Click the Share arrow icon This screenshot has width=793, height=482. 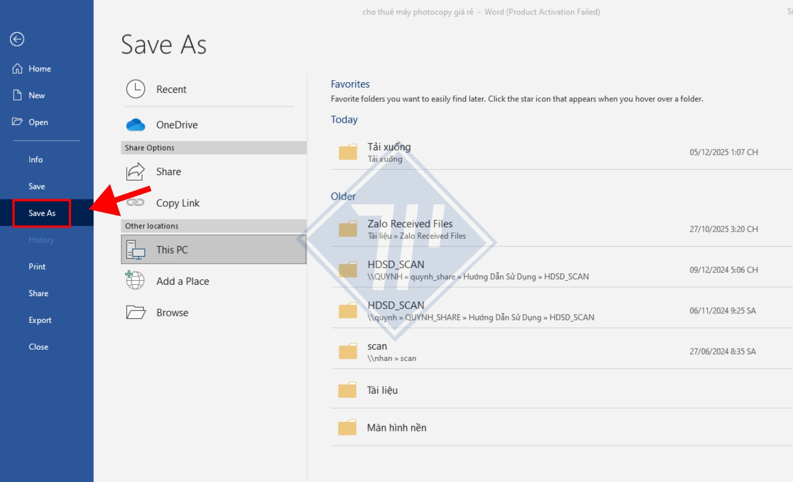tap(135, 172)
